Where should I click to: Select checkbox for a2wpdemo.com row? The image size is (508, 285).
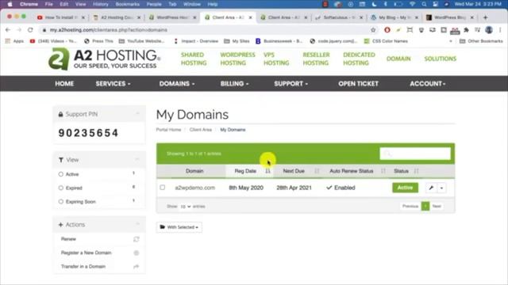click(x=162, y=188)
